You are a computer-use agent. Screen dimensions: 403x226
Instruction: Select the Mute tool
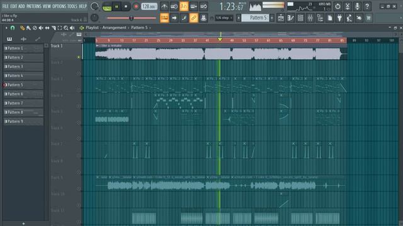point(41,28)
